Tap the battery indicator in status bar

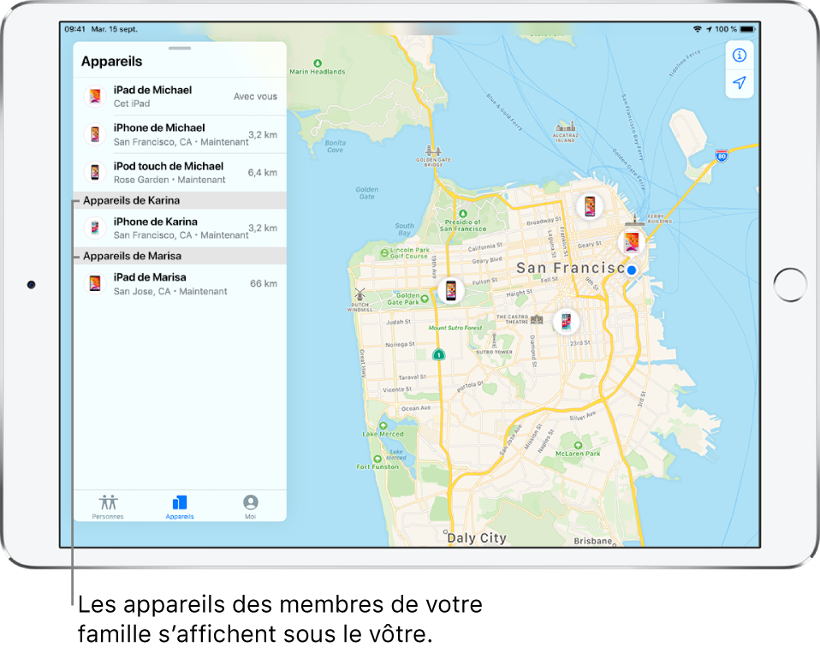pyautogui.click(x=748, y=29)
